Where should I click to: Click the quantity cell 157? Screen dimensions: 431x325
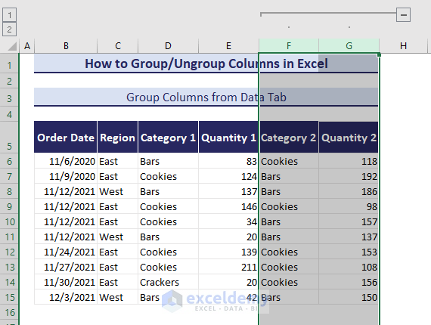click(x=349, y=221)
